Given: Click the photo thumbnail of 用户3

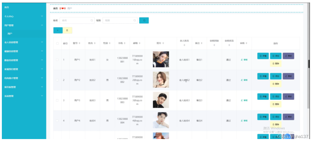Looking at the screenshot, I should (161, 100).
